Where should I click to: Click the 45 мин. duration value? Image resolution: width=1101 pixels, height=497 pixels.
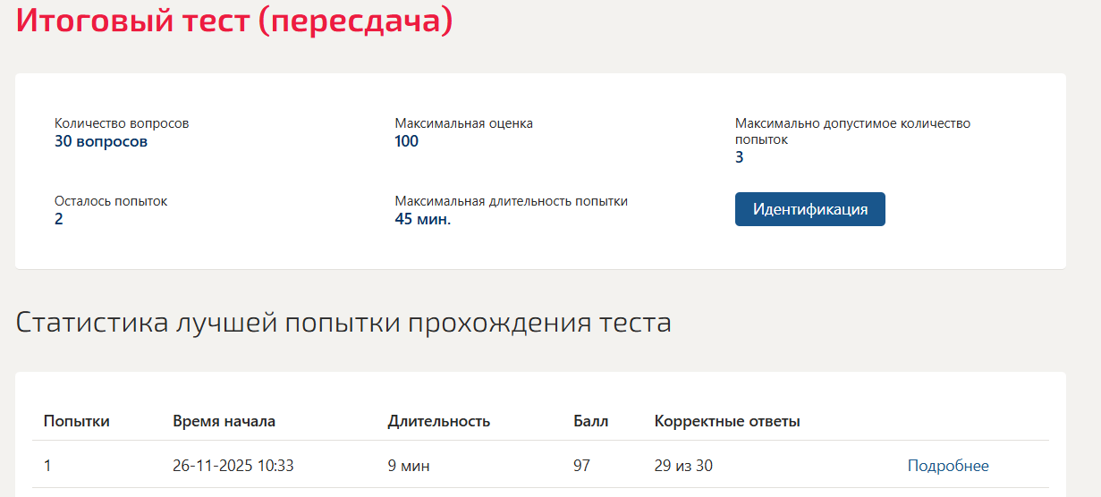(422, 219)
